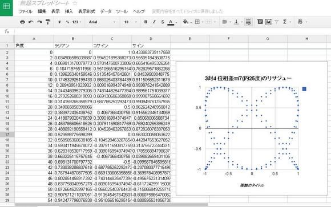Click the insert comment icon
331x207 pixels.
tap(260, 22)
